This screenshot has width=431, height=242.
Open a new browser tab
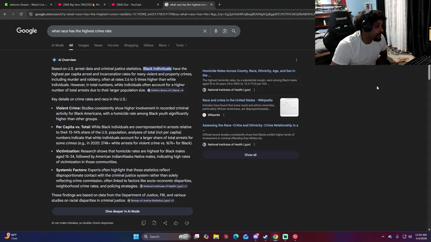219,5
